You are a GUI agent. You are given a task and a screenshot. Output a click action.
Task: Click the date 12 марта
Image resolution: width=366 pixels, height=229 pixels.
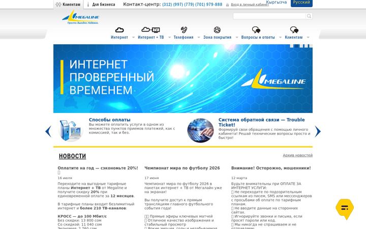pyautogui.click(x=239, y=178)
